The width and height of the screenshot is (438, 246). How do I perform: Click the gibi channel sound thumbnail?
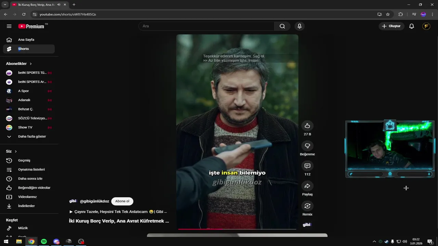pos(307,225)
